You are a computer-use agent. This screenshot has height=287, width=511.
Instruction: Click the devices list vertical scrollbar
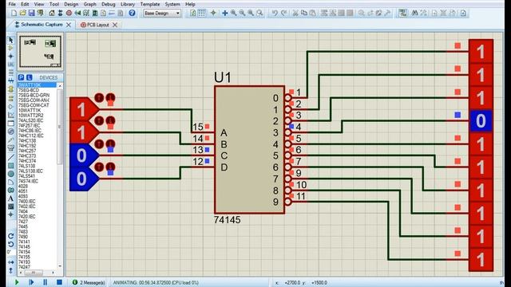click(x=60, y=175)
